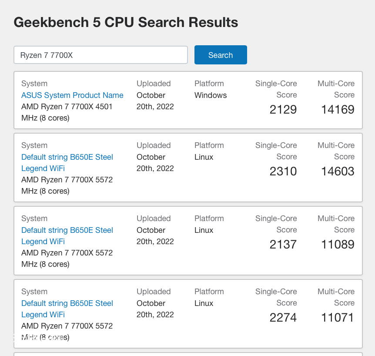The image size is (375, 356).
Task: Open the B650E Steel Legend result scoring 11071
Action: click(67, 309)
